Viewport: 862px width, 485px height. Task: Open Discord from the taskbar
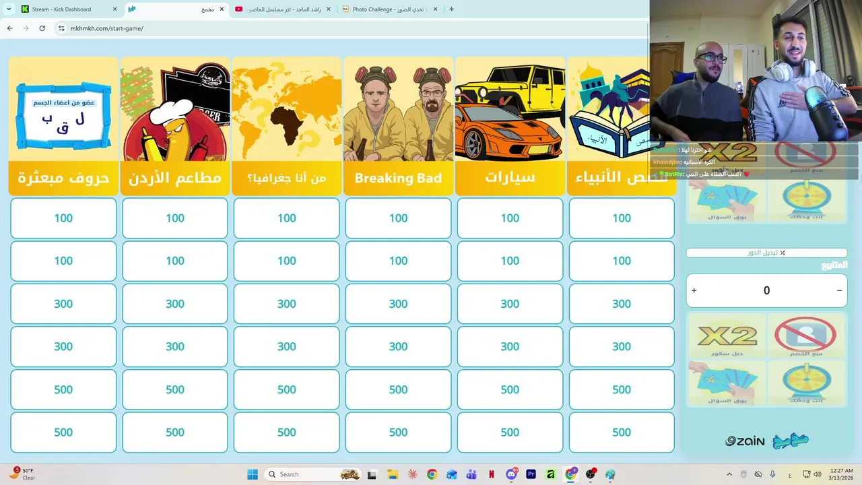512,474
